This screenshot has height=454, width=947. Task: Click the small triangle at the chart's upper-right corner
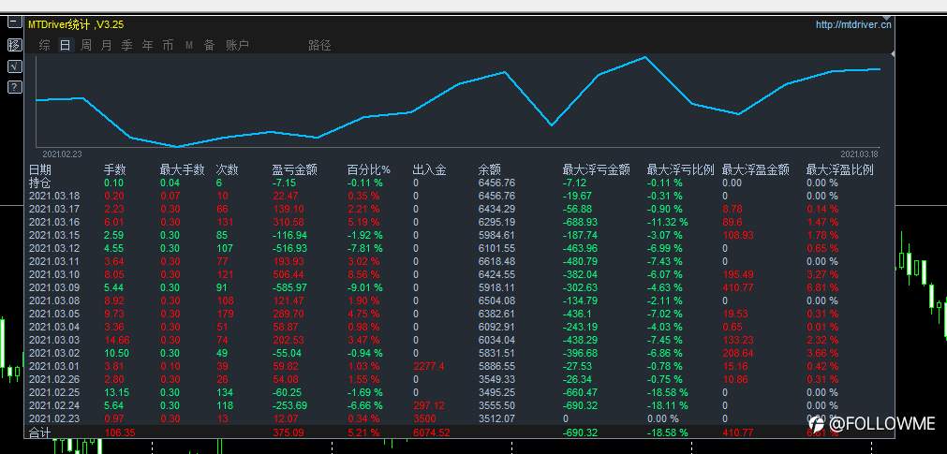coord(893,54)
